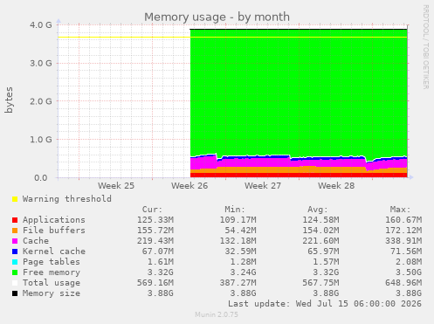Click the 'Week 28' x-axis label
The height and width of the screenshot is (324, 434).
(x=336, y=186)
